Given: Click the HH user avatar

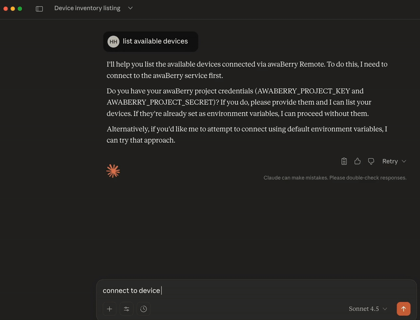Looking at the screenshot, I should click(114, 41).
